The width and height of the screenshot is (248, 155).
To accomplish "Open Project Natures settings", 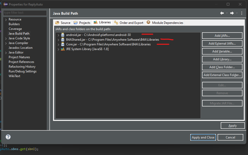I will tap(19, 57).
